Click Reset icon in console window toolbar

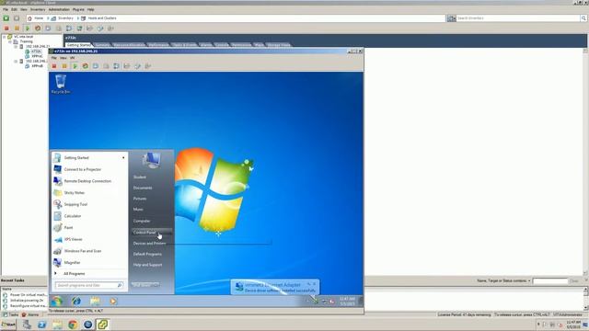pyautogui.click(x=86, y=66)
